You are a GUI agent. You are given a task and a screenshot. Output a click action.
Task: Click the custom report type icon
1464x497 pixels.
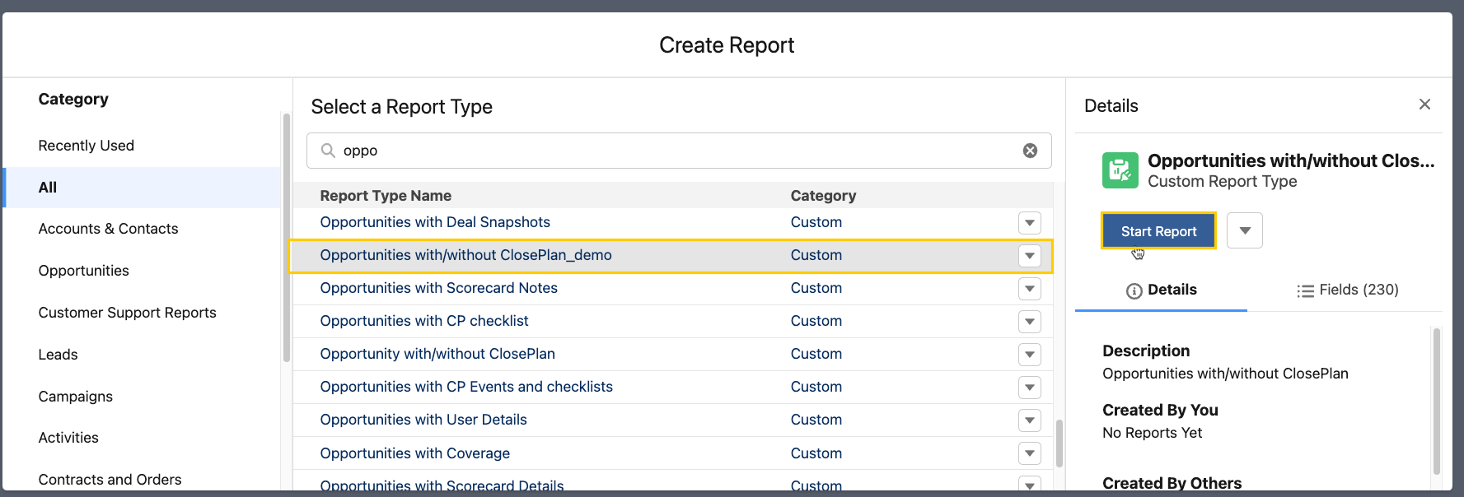click(x=1120, y=170)
